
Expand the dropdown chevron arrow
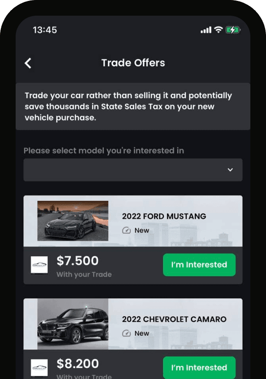coord(230,170)
